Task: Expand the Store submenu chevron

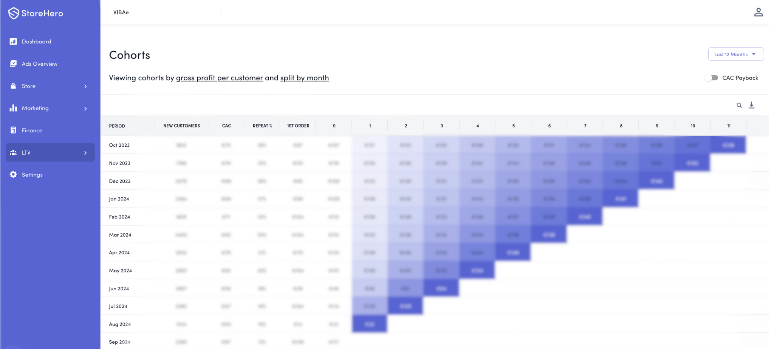Action: tap(85, 86)
